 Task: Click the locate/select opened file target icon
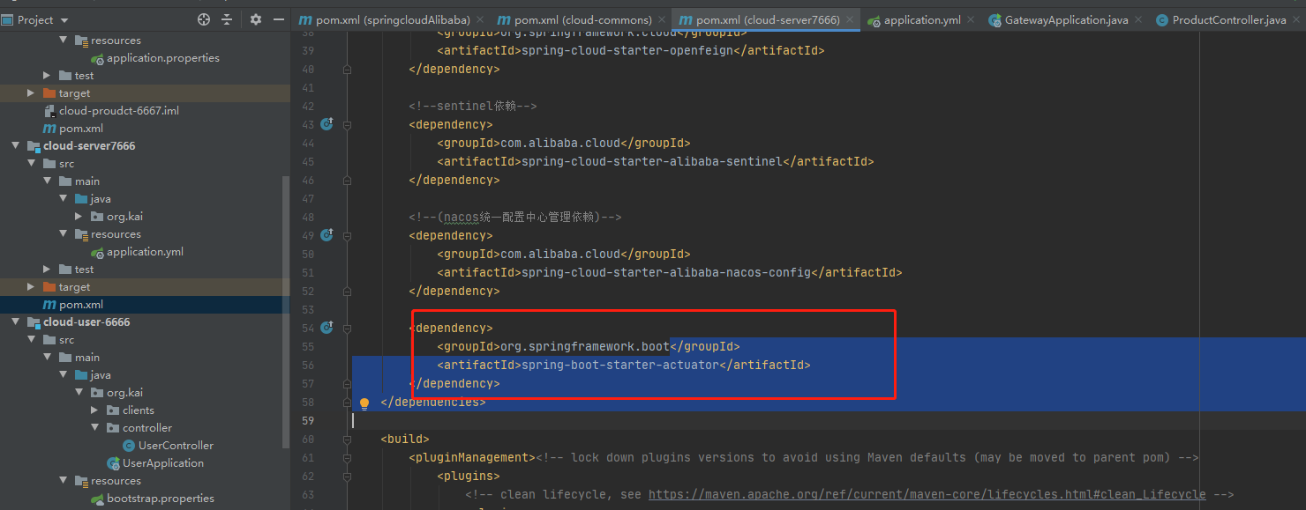tap(204, 19)
